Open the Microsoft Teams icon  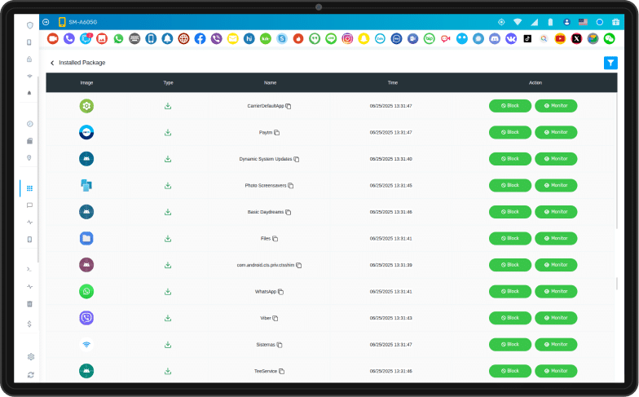pos(412,39)
